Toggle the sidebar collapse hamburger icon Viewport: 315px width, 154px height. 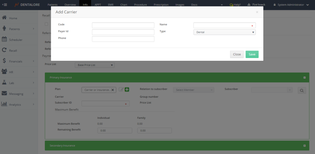(5, 5)
